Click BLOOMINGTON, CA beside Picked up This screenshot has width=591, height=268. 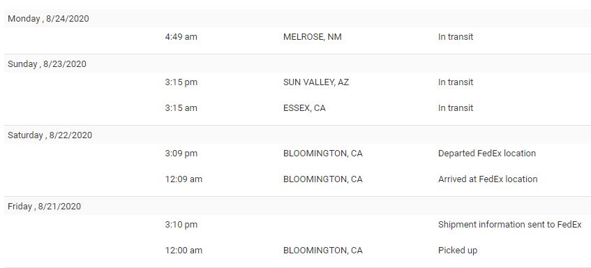point(322,251)
